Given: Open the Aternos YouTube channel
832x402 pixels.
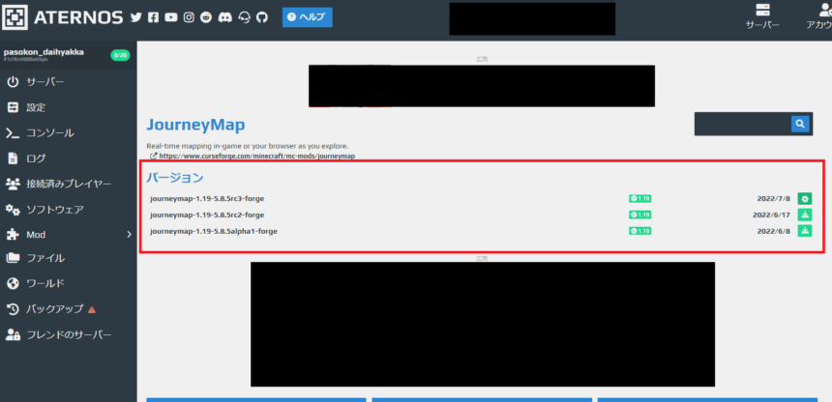Looking at the screenshot, I should pos(171,17).
